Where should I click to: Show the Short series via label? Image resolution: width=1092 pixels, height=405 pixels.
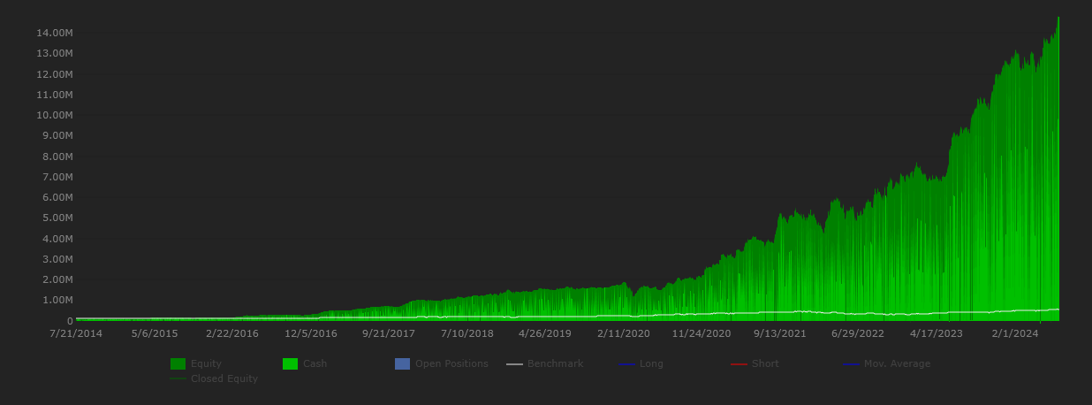(x=765, y=363)
